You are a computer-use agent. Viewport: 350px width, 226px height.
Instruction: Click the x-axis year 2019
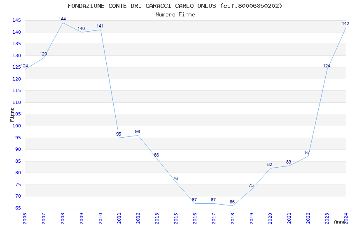point(252,219)
